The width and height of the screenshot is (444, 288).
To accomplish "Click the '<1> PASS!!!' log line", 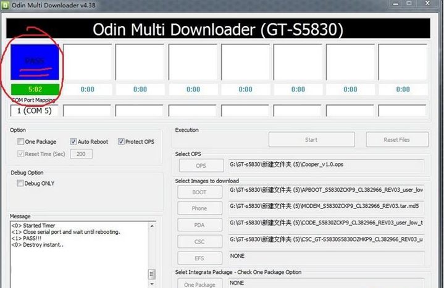I will point(27,238).
